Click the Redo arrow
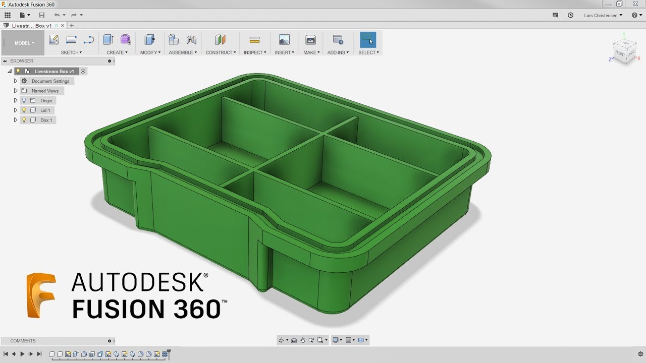 click(74, 15)
